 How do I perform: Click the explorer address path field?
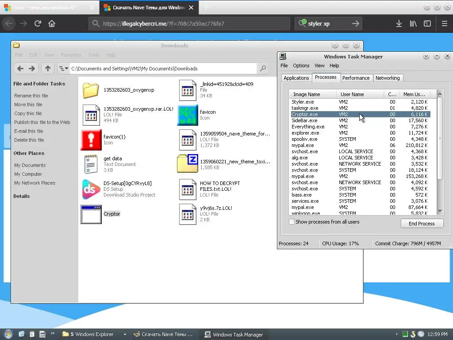click(163, 69)
